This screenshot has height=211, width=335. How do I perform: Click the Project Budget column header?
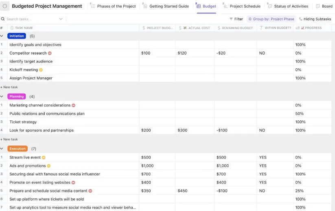pos(158,28)
